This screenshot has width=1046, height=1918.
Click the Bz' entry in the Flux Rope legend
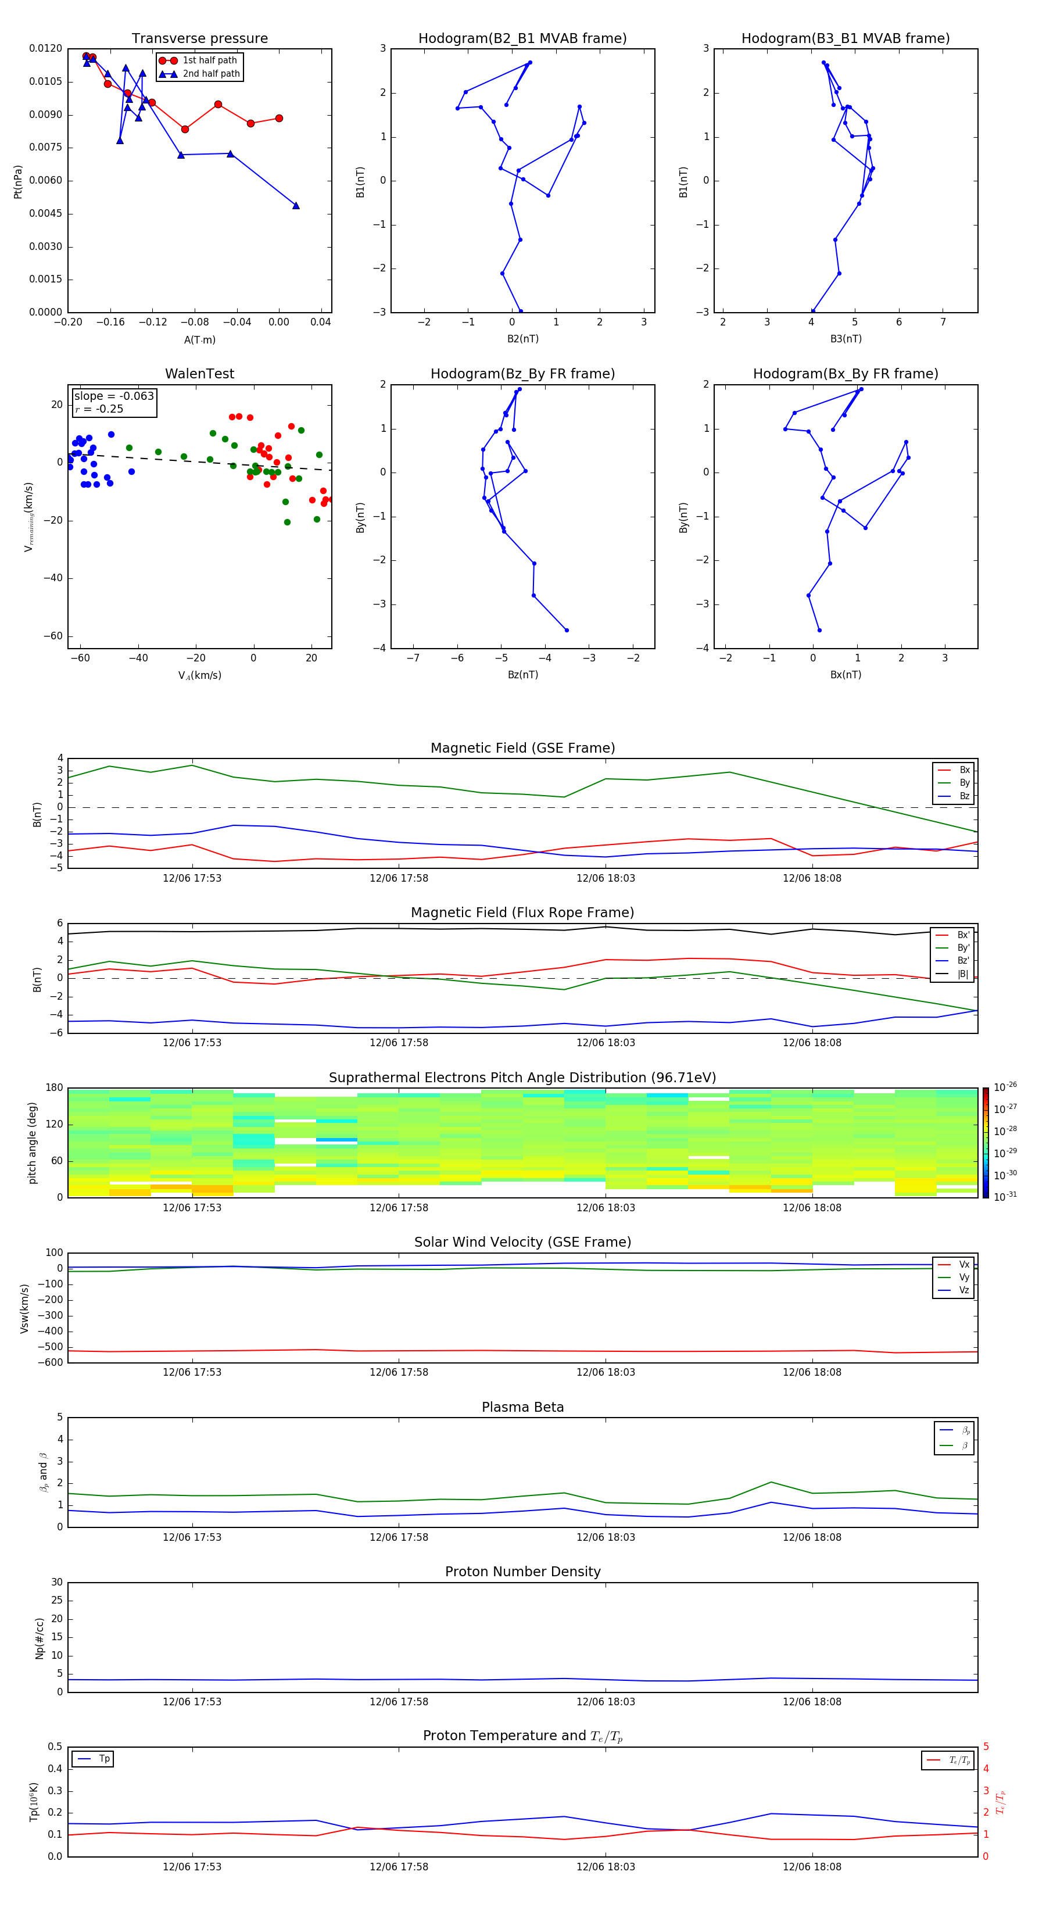[x=953, y=961]
